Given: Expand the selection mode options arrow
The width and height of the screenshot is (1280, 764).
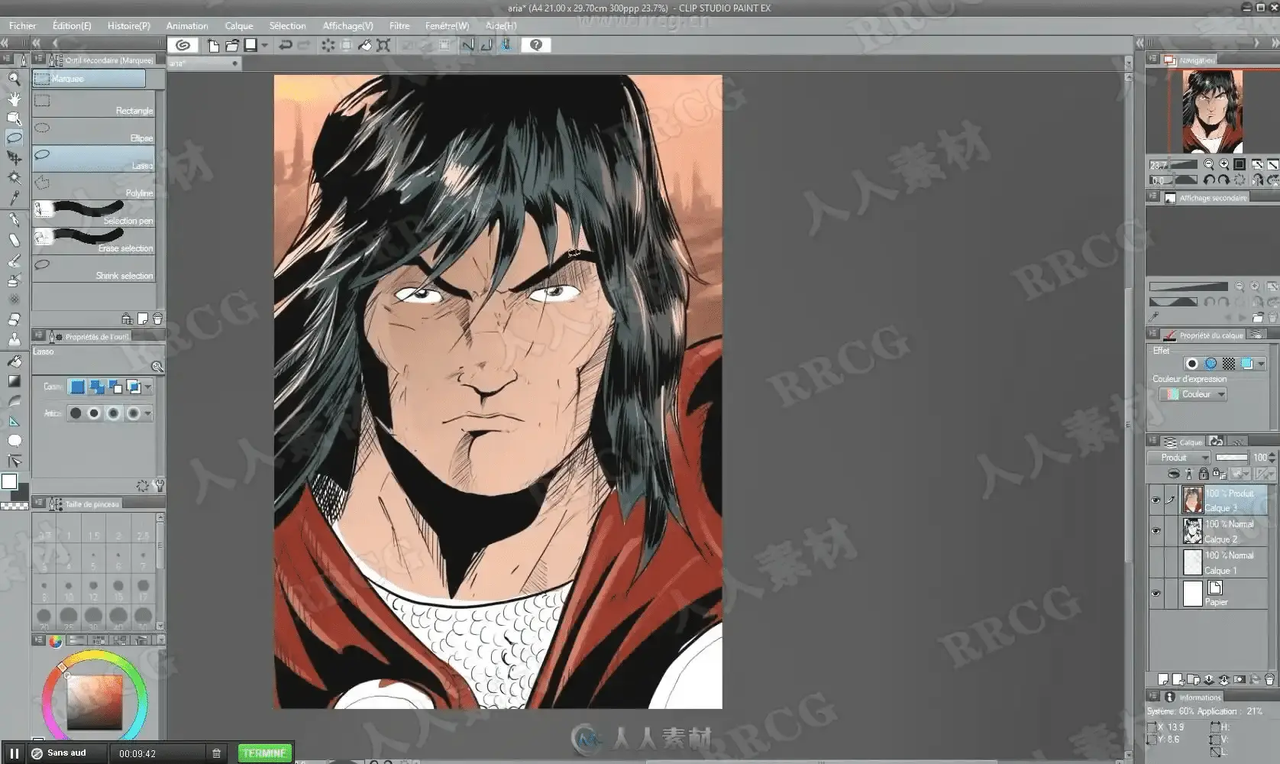Looking at the screenshot, I should 148,387.
